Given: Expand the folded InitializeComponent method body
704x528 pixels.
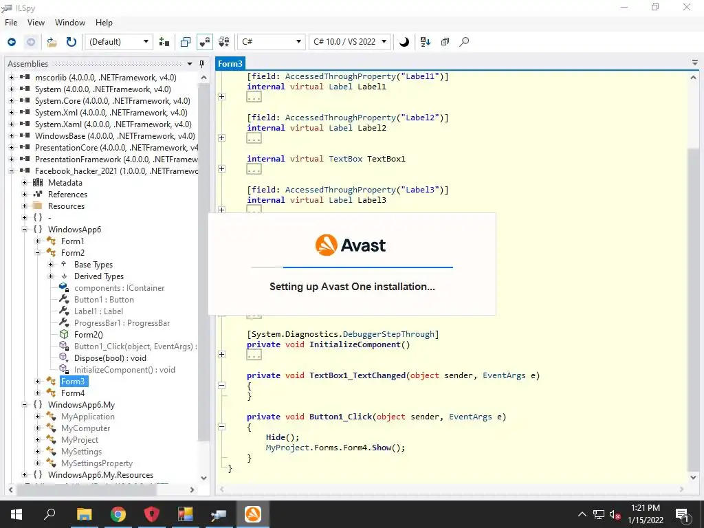Looking at the screenshot, I should click(222, 354).
